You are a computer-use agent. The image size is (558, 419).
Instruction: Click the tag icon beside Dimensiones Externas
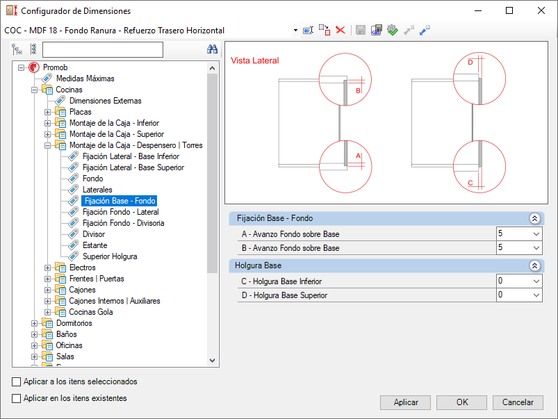pos(60,101)
